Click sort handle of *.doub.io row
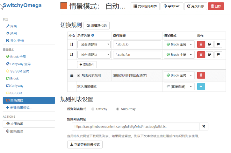Screen dimensions: 231x153 pyautogui.click(x=72, y=44)
